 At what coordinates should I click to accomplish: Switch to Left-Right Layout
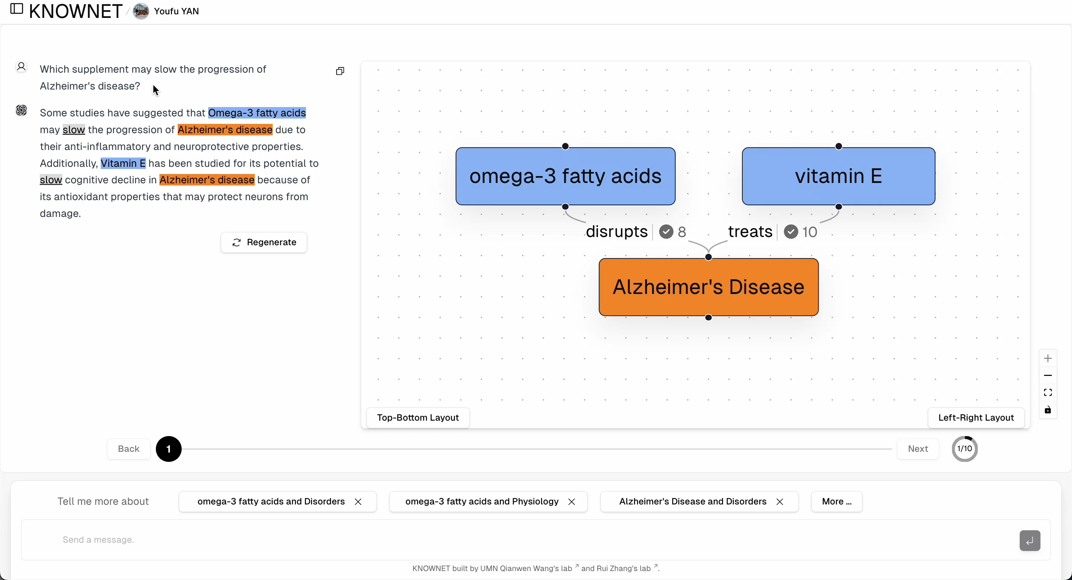click(976, 418)
